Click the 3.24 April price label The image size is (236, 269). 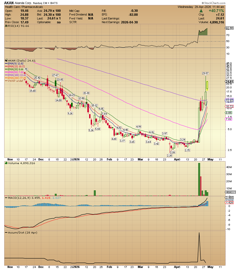[x=183, y=140]
